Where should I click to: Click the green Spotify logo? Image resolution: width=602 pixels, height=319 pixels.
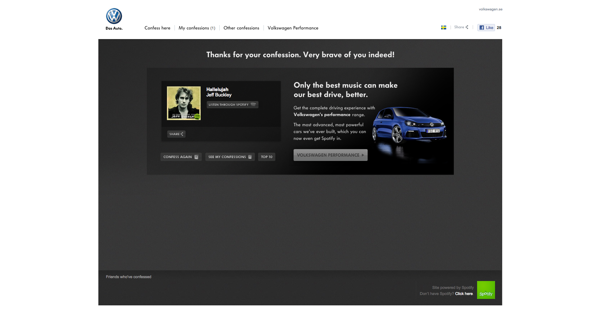[486, 290]
